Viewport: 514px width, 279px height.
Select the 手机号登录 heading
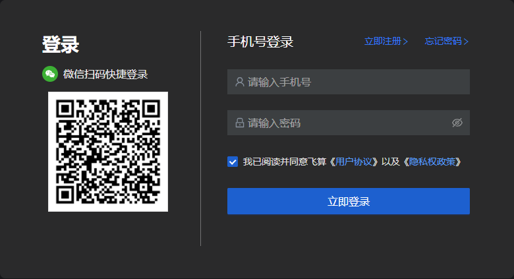[x=260, y=42]
